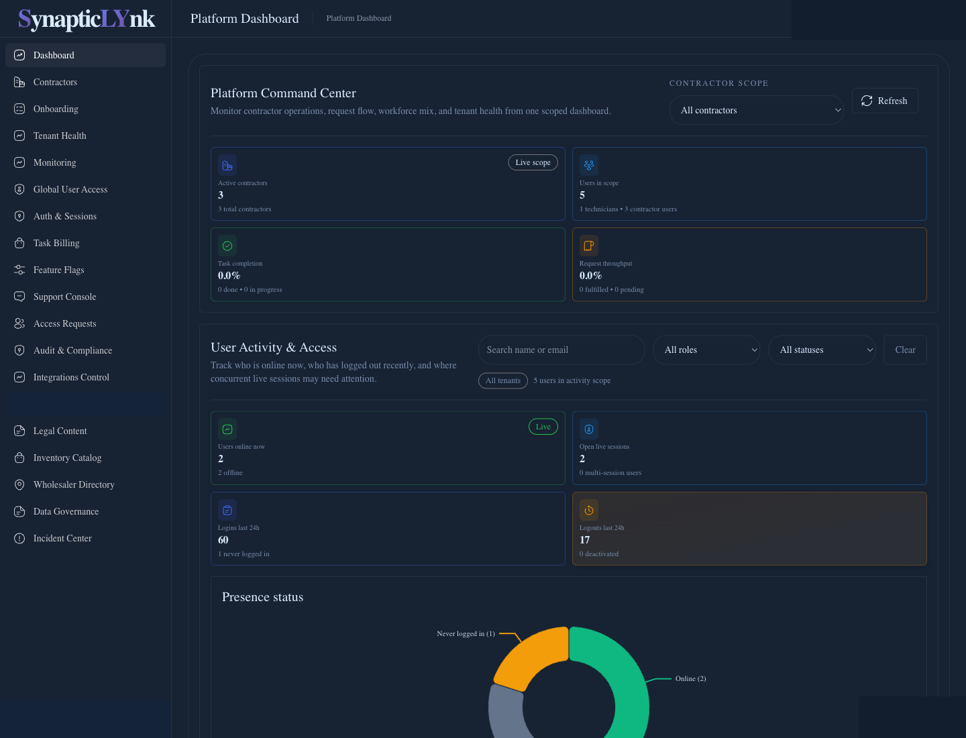Click the Users in scope card icon
The height and width of the screenshot is (738, 966).
click(x=589, y=165)
